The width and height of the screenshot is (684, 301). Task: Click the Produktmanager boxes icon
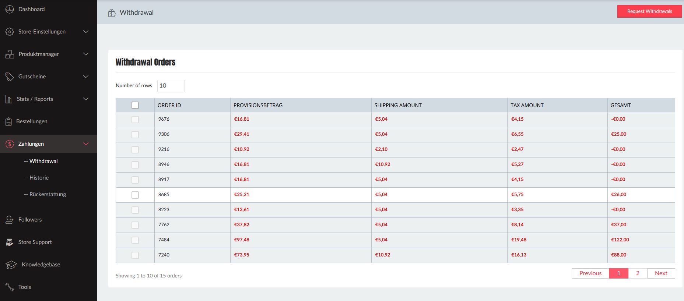(10, 54)
